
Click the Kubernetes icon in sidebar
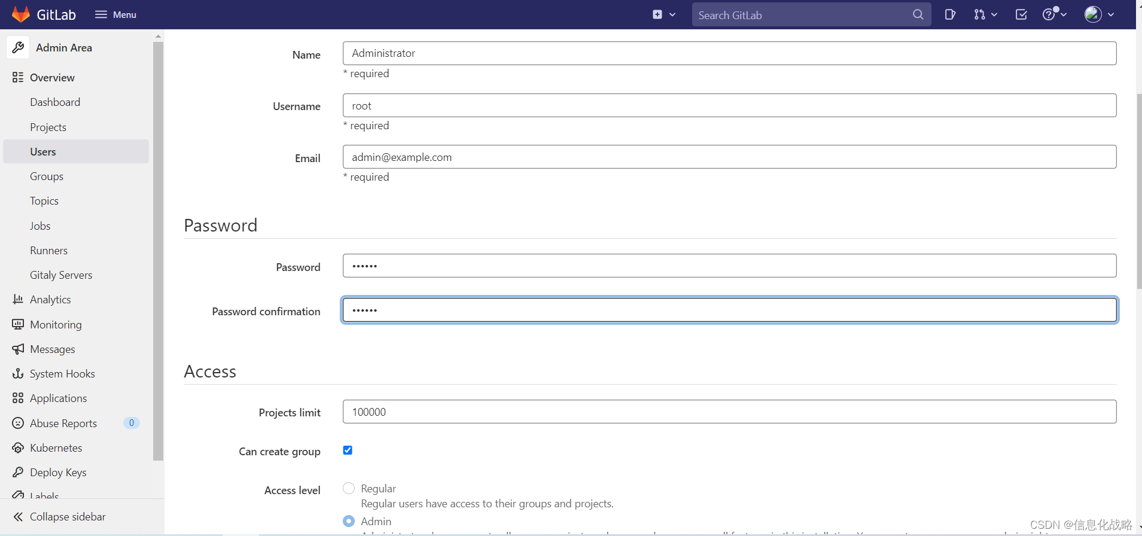point(18,447)
